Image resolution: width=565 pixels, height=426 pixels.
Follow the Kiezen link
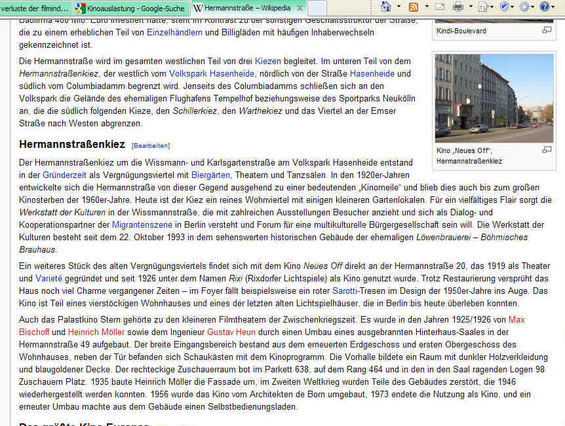267,61
